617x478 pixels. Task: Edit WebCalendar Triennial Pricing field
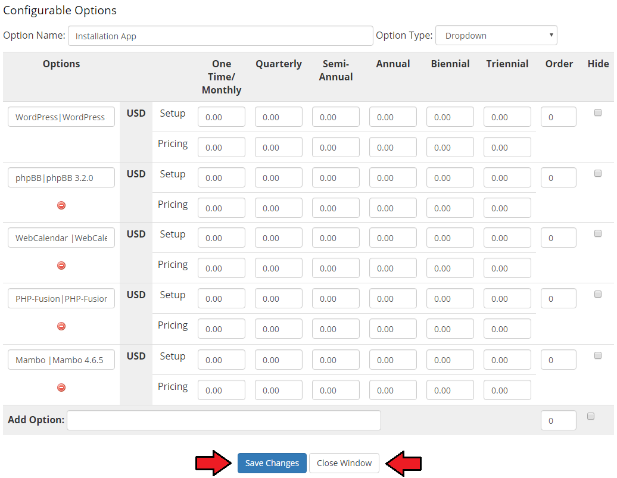click(x=507, y=268)
